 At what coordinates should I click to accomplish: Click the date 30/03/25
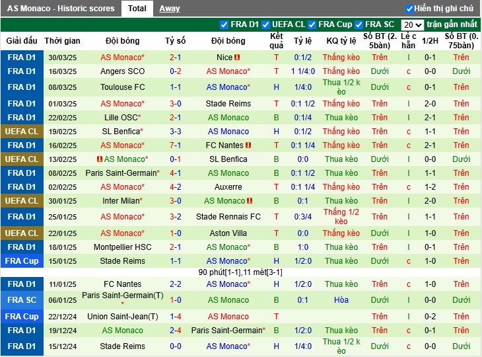[63, 58]
